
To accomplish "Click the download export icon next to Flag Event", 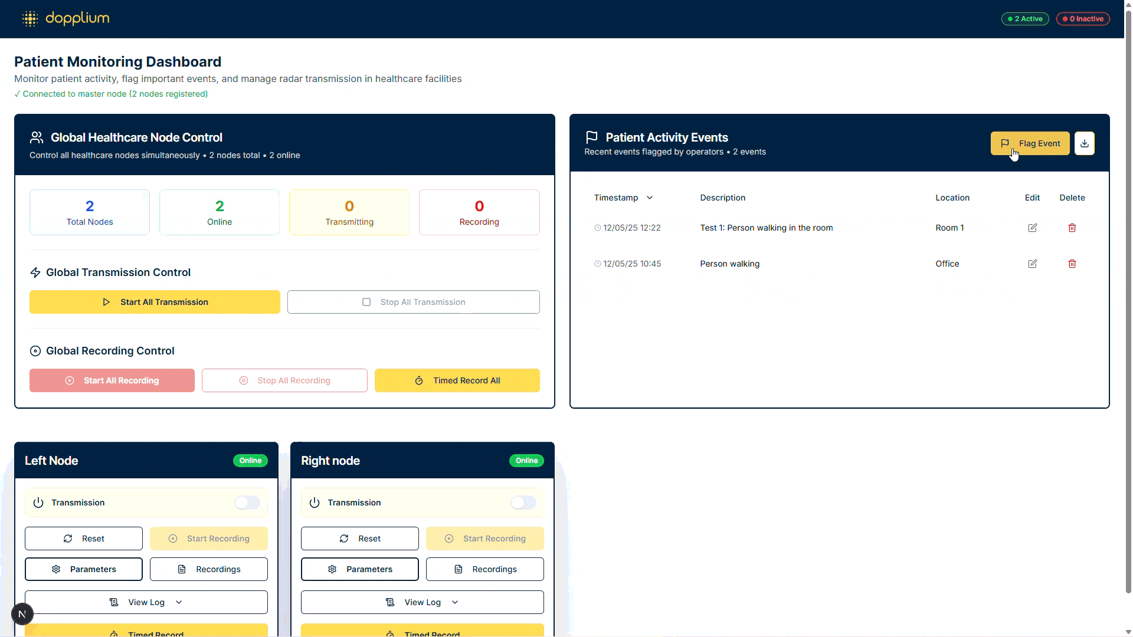I will pos(1085,143).
